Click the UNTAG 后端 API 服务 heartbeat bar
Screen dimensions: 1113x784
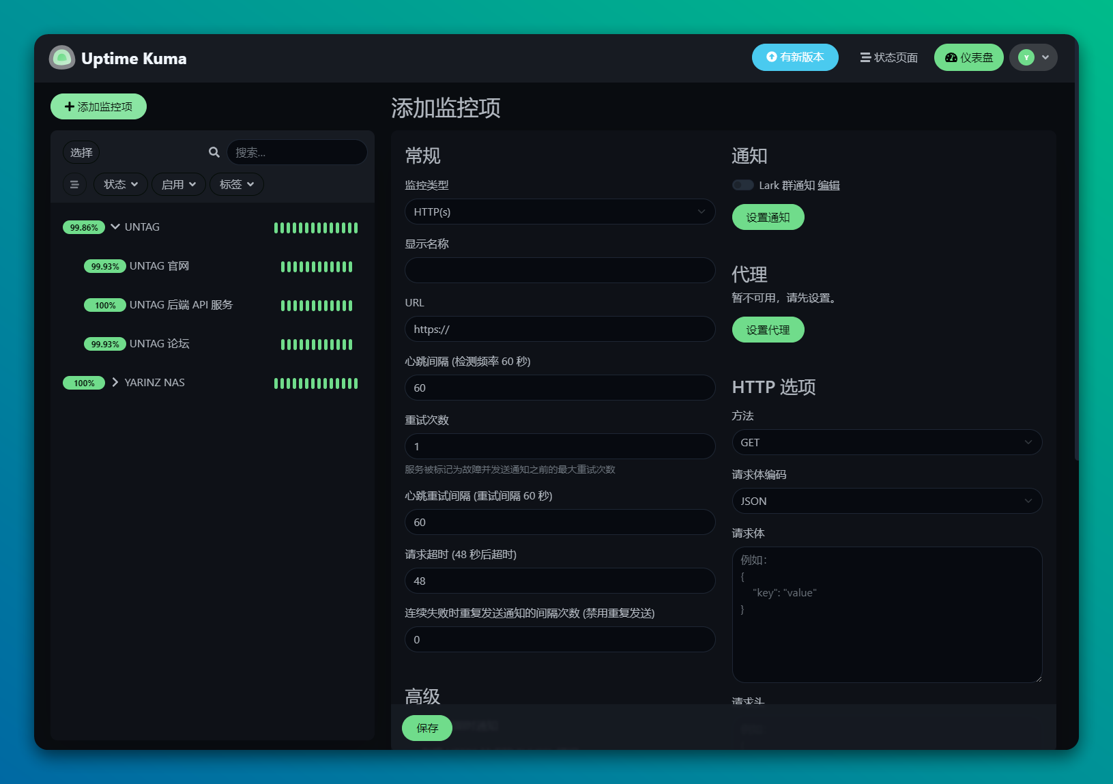317,306
